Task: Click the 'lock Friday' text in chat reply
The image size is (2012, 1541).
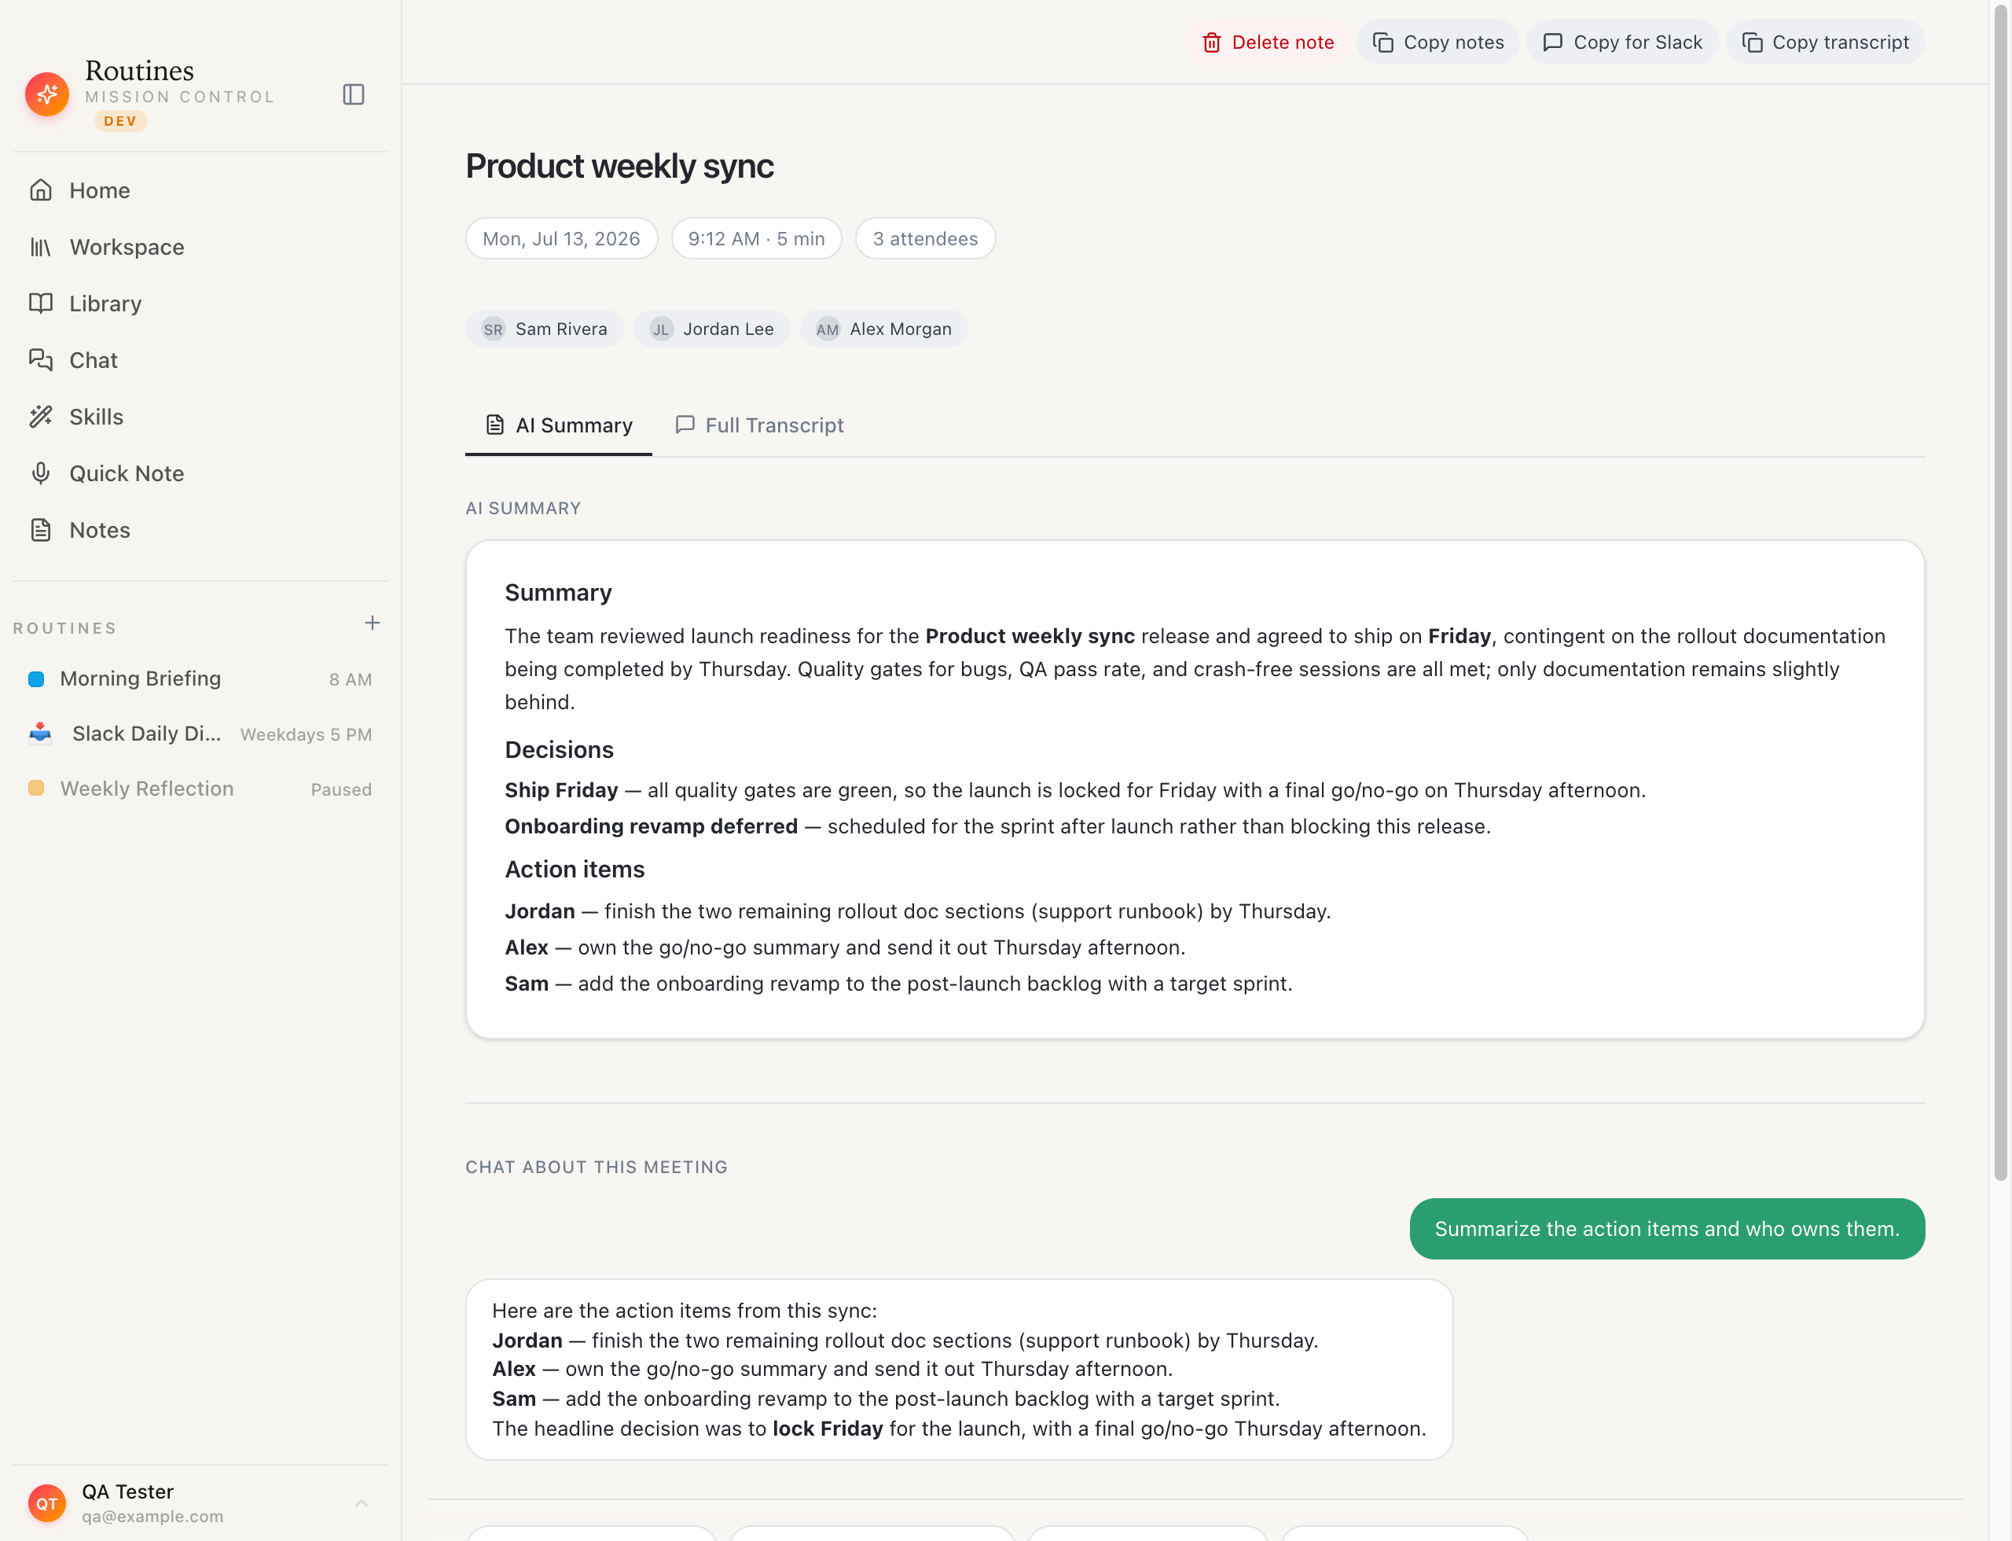Action: pyautogui.click(x=828, y=1428)
